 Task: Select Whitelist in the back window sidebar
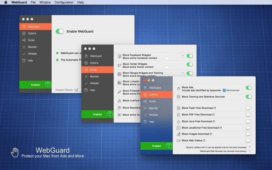[35, 54]
